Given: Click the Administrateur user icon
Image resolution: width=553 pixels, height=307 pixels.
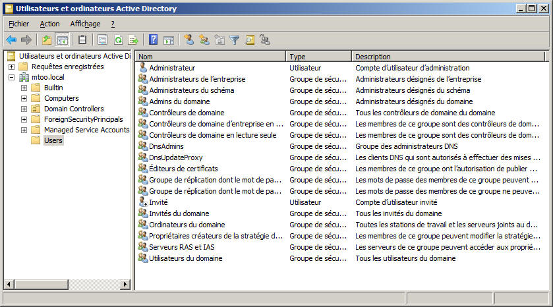Looking at the screenshot, I should point(143,67).
